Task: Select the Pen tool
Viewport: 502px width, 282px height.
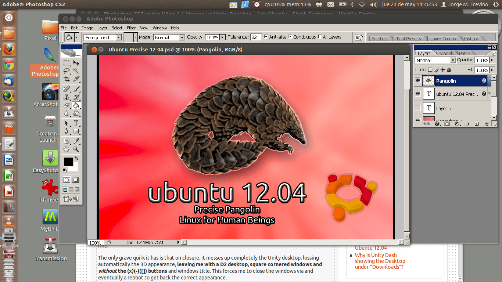Action: tap(67, 131)
